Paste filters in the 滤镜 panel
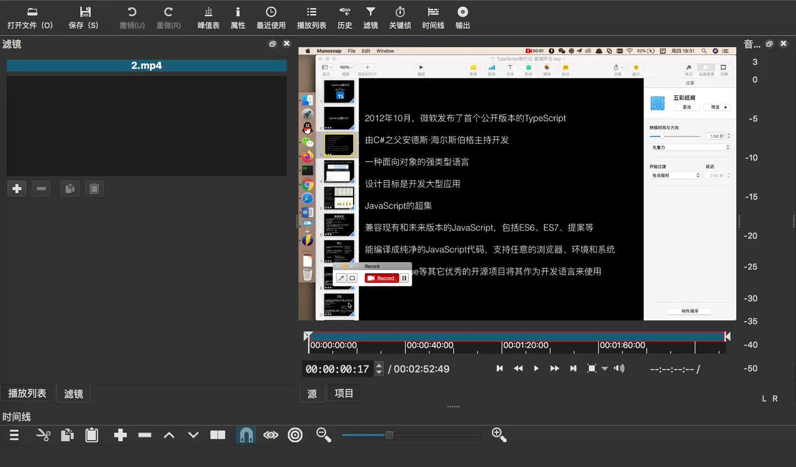The width and height of the screenshot is (796, 467). (94, 188)
